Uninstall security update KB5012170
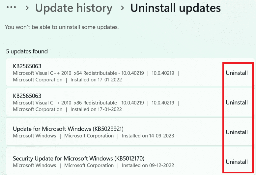This screenshot has width=256, height=175. (x=237, y=162)
